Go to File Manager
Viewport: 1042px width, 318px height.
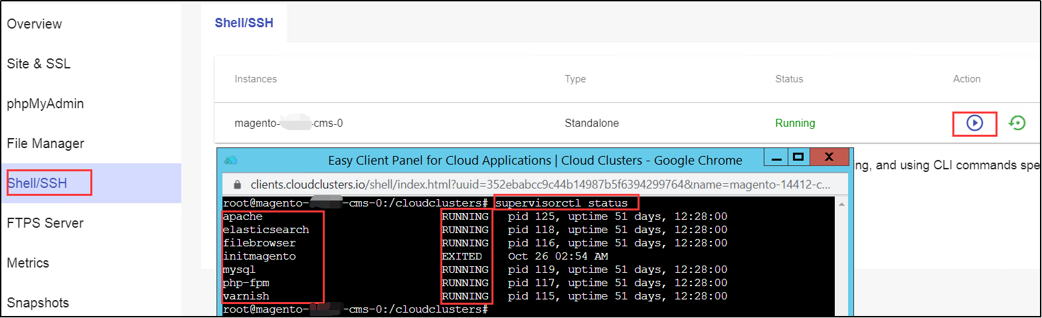pos(45,143)
